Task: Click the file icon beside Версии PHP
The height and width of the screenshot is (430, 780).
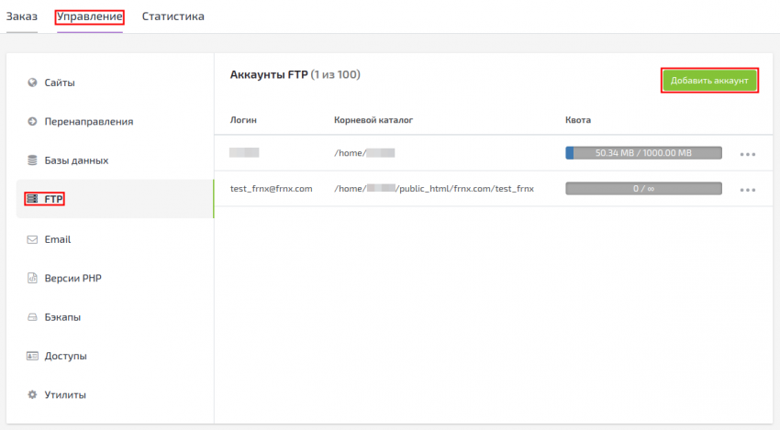Action: [x=32, y=278]
